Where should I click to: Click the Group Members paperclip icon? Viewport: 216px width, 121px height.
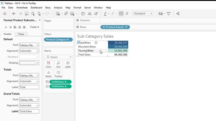point(113,13)
